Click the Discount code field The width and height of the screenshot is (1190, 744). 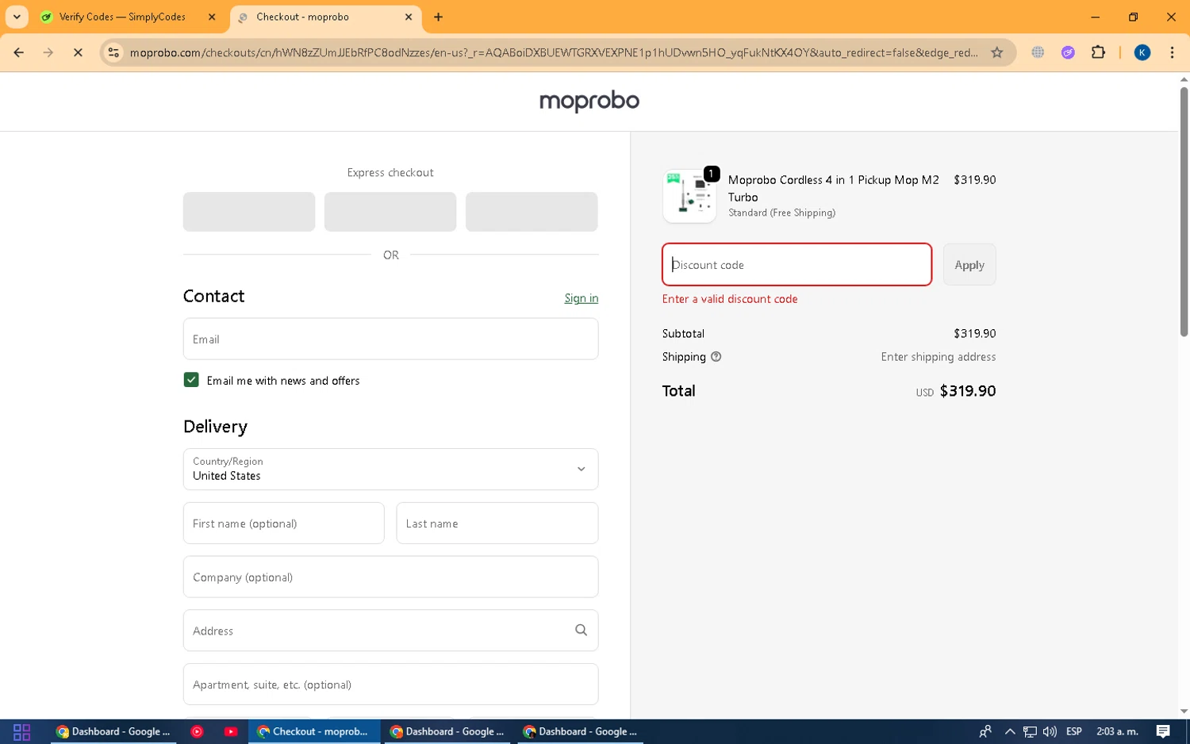coord(797,264)
